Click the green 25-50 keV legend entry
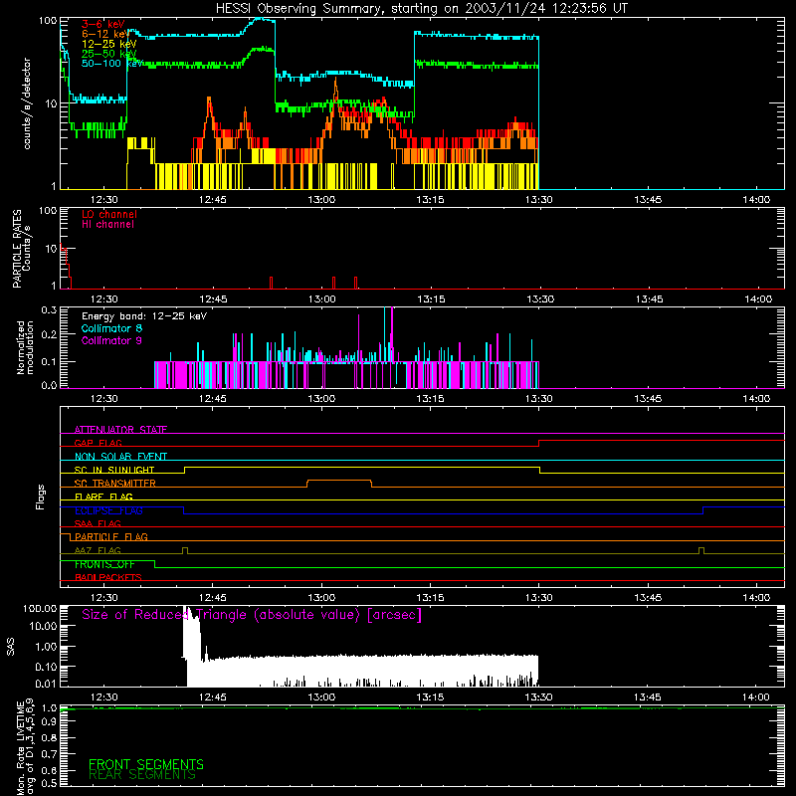796x796 pixels. (108, 54)
